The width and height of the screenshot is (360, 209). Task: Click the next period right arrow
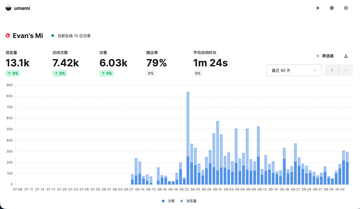[346, 70]
